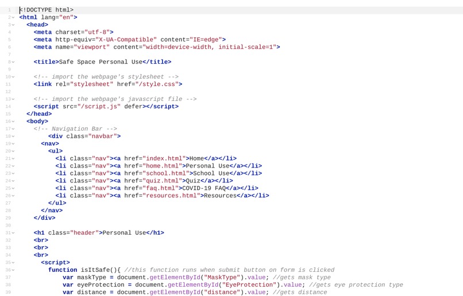
Task: Click the br tag on line 33
Action: click(x=41, y=248)
